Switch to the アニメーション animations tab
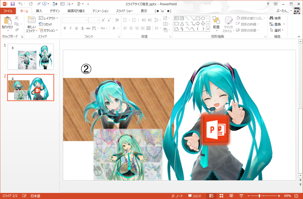The image size is (303, 199). pyautogui.click(x=100, y=11)
